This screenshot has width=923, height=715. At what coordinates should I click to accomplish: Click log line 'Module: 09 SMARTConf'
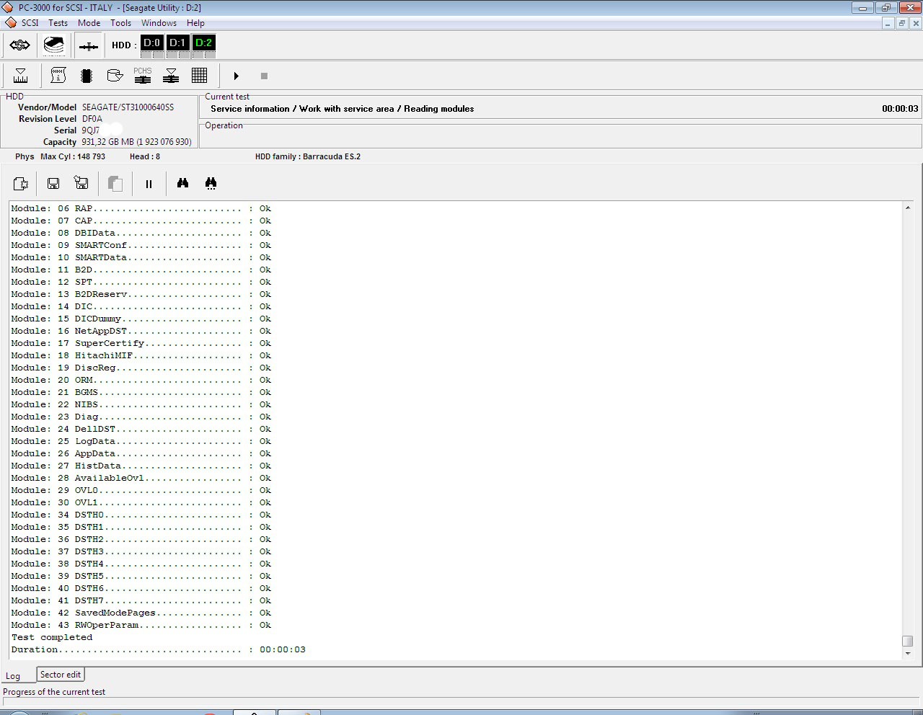[141, 245]
